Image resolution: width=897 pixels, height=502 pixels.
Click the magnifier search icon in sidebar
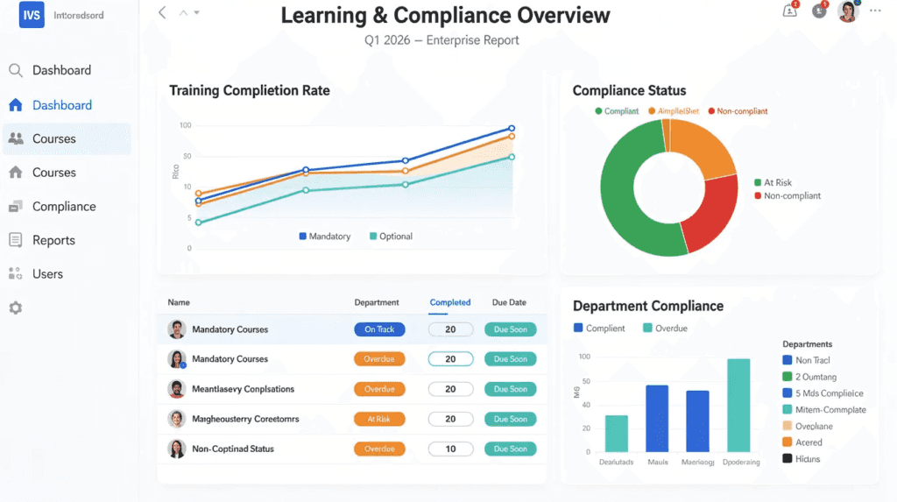click(x=15, y=71)
